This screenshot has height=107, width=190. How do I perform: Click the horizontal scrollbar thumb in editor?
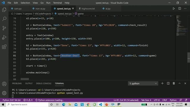click(25, 79)
